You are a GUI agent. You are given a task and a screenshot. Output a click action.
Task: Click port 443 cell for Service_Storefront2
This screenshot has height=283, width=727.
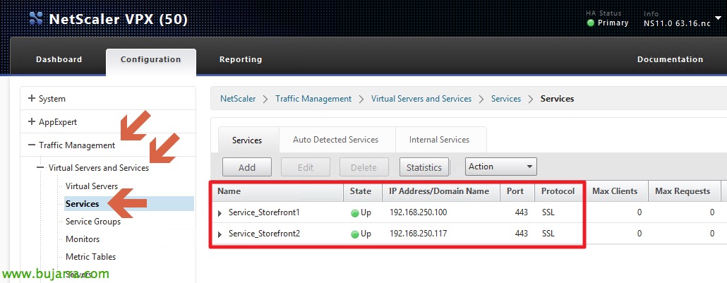point(521,234)
